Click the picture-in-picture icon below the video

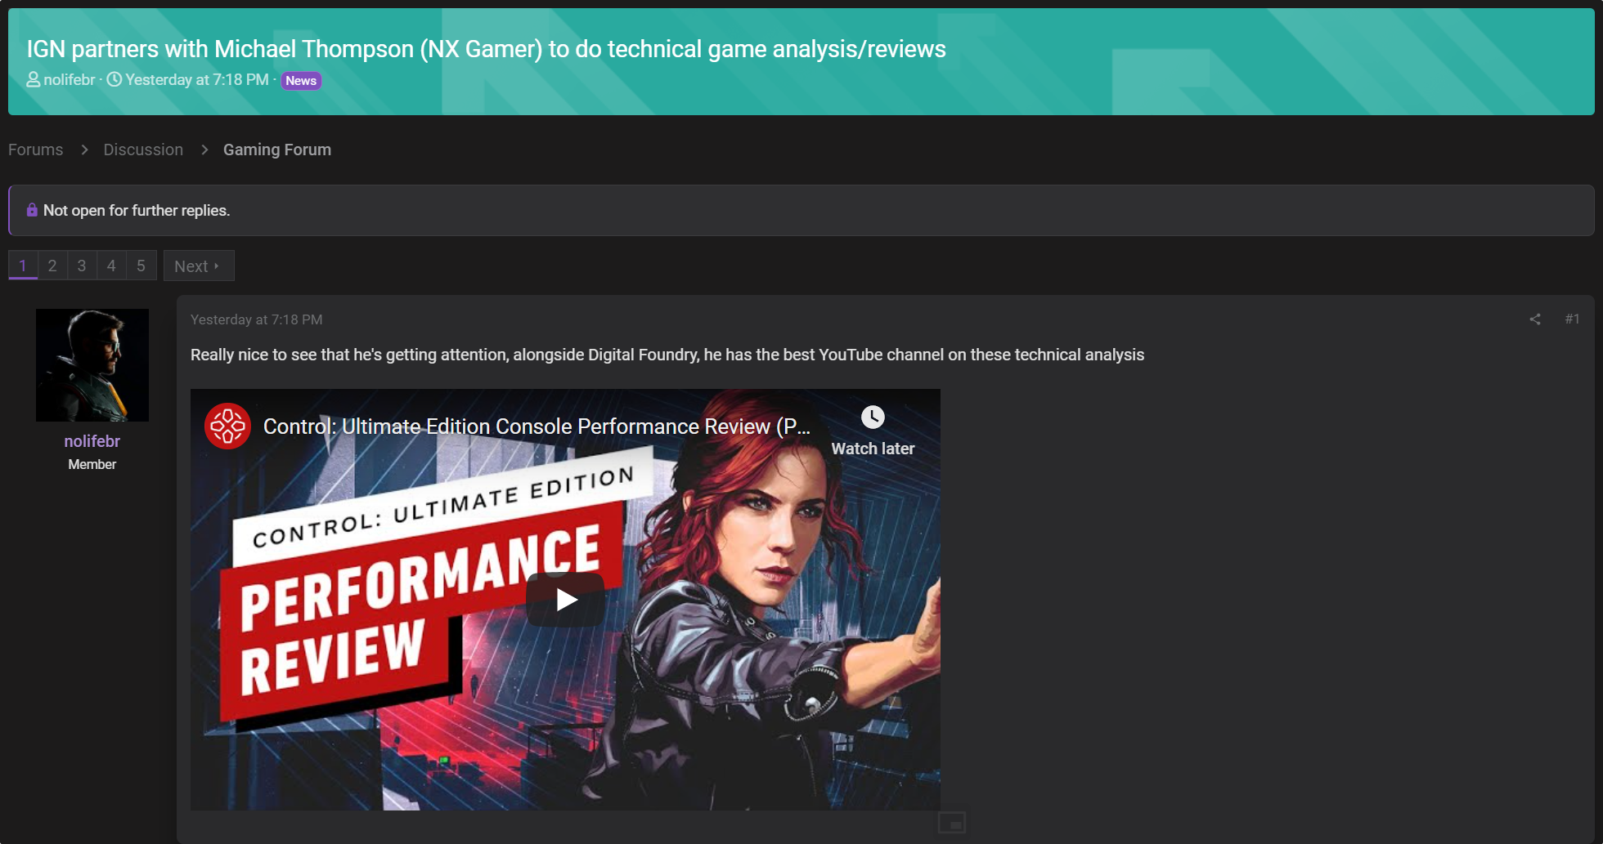[x=952, y=822]
